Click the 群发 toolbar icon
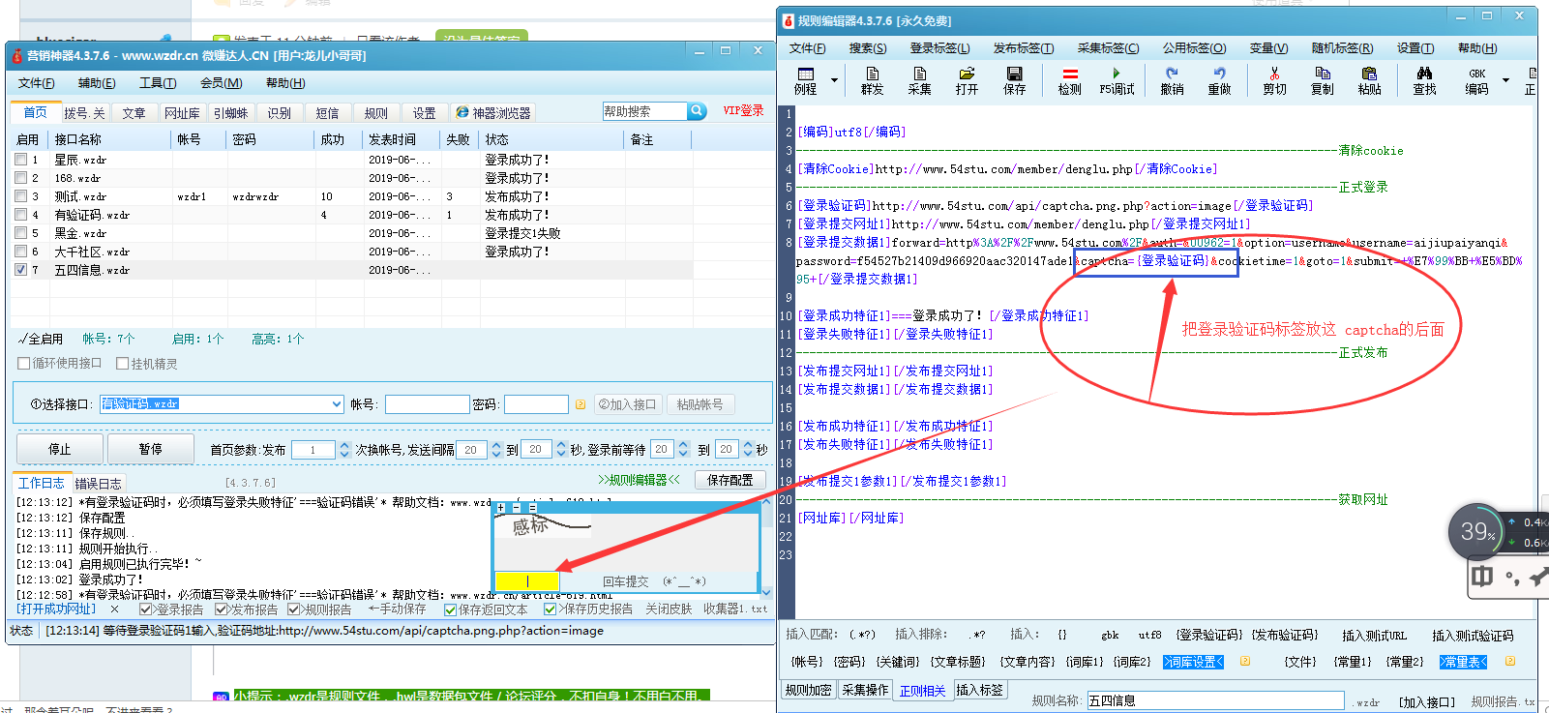Screen dimensions: 1549x713 [x=872, y=80]
